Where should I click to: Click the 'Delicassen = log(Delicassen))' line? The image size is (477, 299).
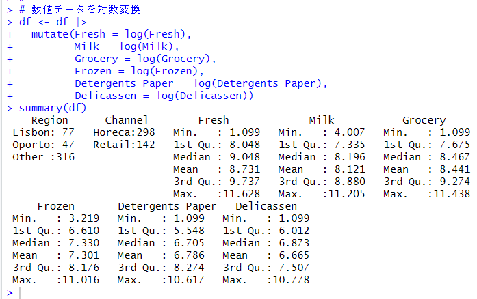[x=164, y=96]
